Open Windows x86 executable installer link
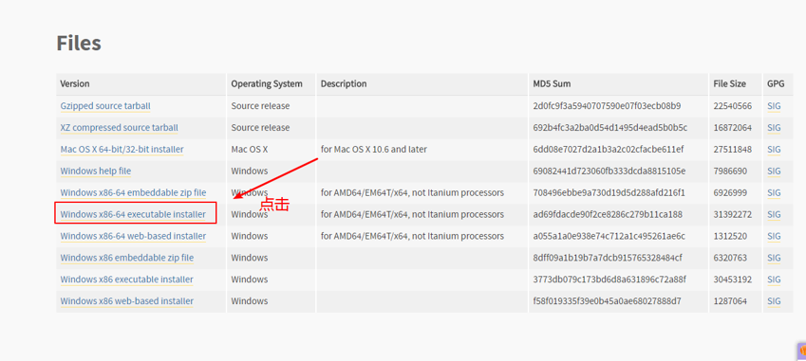The height and width of the screenshot is (361, 806). click(127, 280)
